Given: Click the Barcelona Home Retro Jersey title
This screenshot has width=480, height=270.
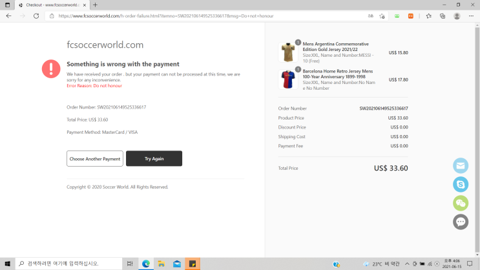Looking at the screenshot, I should click(x=338, y=74).
